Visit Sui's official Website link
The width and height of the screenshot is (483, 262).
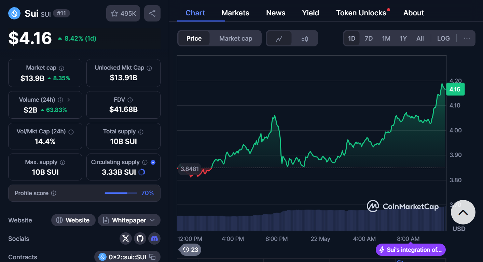tap(73, 220)
